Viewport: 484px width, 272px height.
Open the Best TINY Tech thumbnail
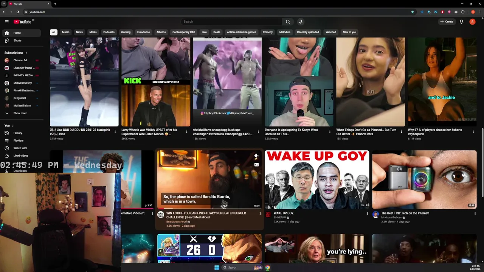coord(424,180)
